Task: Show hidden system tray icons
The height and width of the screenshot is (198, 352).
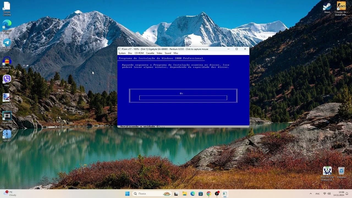Action: coord(311,194)
